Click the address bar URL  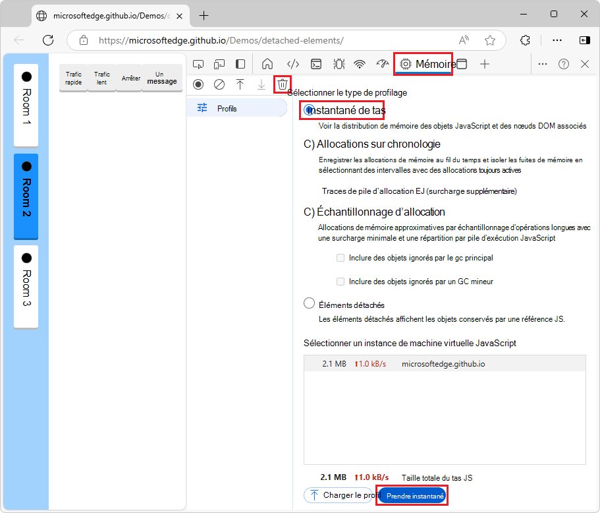coord(221,40)
